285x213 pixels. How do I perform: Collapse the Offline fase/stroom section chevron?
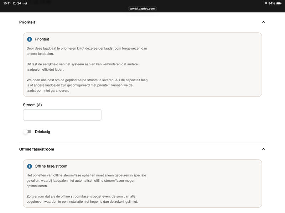click(x=263, y=149)
